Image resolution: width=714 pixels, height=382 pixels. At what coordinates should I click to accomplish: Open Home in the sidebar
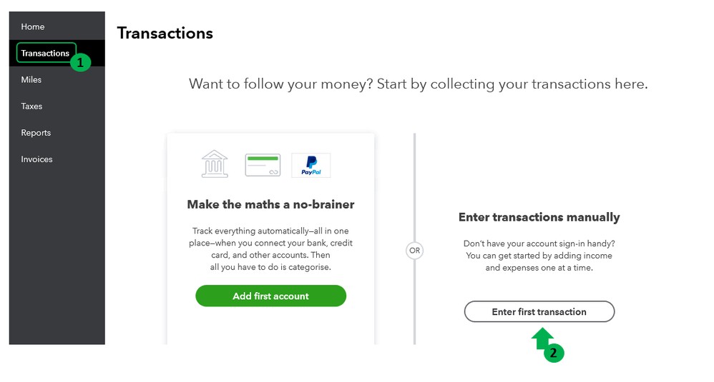click(x=33, y=27)
